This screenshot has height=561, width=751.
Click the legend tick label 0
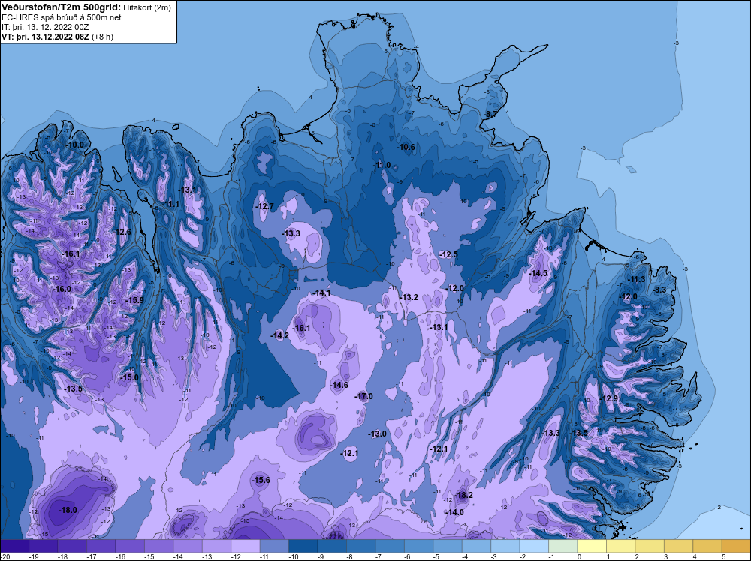coord(579,556)
